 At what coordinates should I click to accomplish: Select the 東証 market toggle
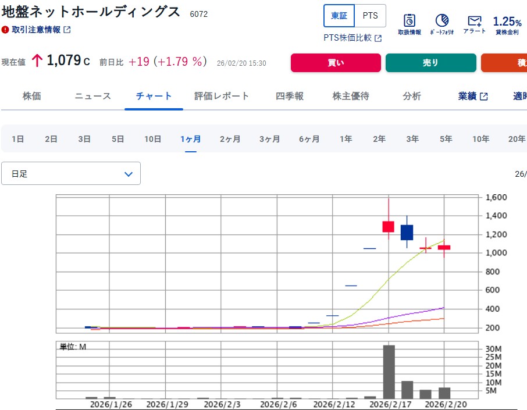point(339,16)
